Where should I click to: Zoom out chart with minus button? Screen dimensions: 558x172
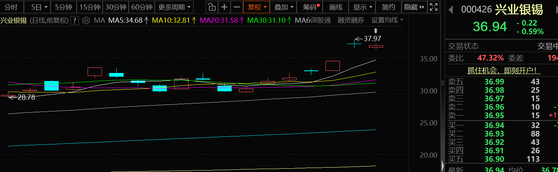237,7
